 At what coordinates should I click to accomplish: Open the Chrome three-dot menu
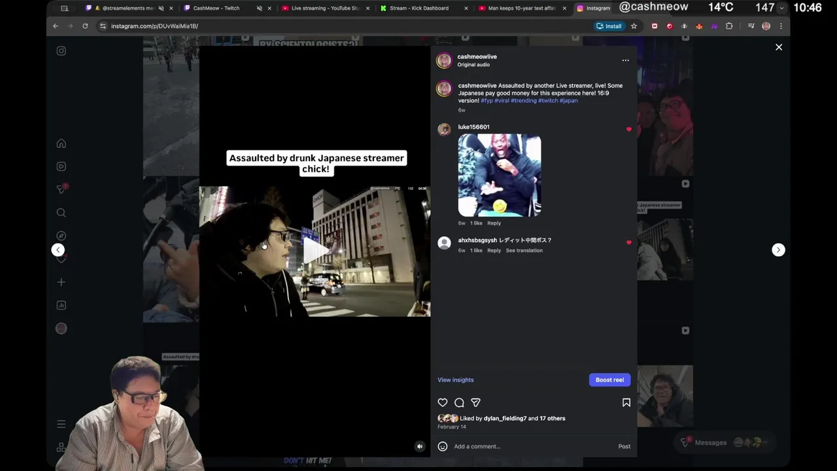point(781,26)
